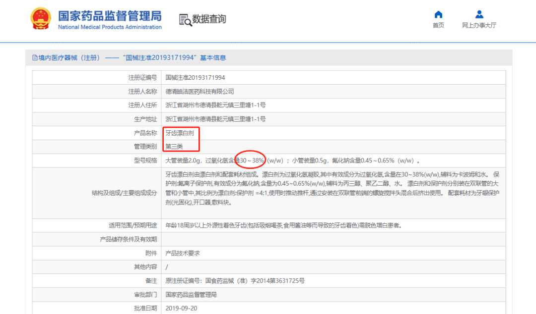Click the house icon above 首页
Screen dimensions: 536x314
[x=438, y=14]
